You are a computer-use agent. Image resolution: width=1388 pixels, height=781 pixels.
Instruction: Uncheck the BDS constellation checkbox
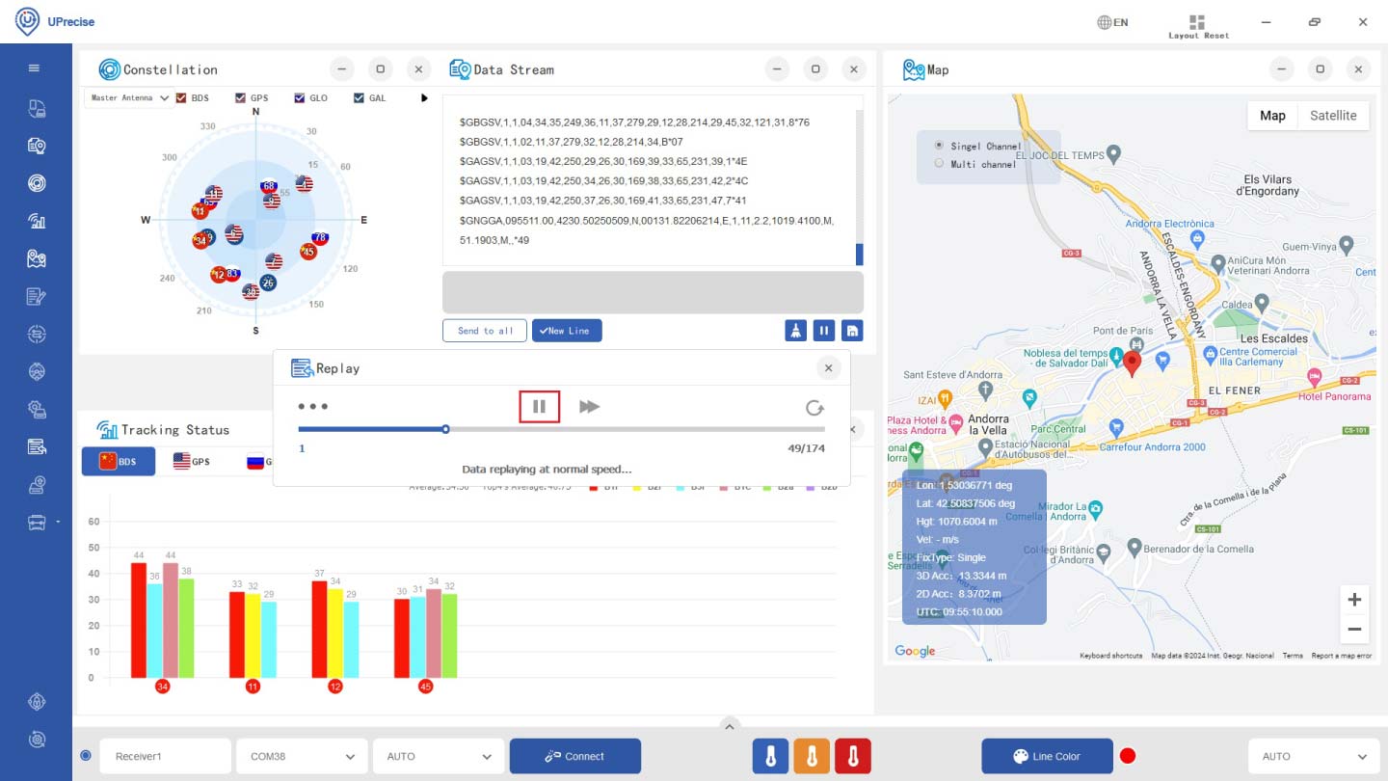point(180,98)
